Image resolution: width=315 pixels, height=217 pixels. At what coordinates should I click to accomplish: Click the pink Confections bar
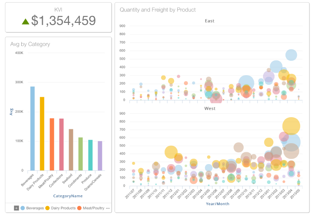pos(61,144)
